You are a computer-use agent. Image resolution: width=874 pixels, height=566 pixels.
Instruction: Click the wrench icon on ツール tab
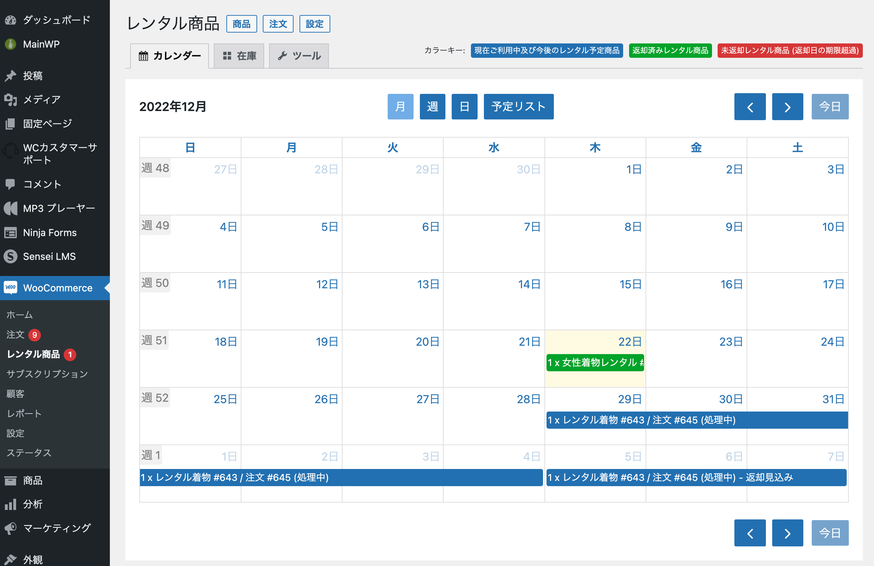pos(282,56)
